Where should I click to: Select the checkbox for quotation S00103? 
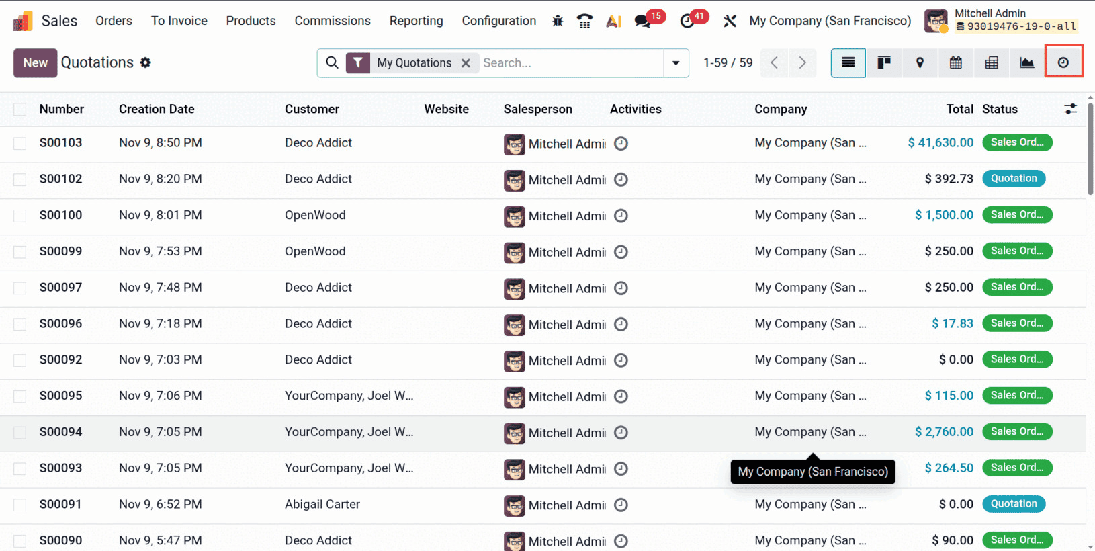(19, 143)
